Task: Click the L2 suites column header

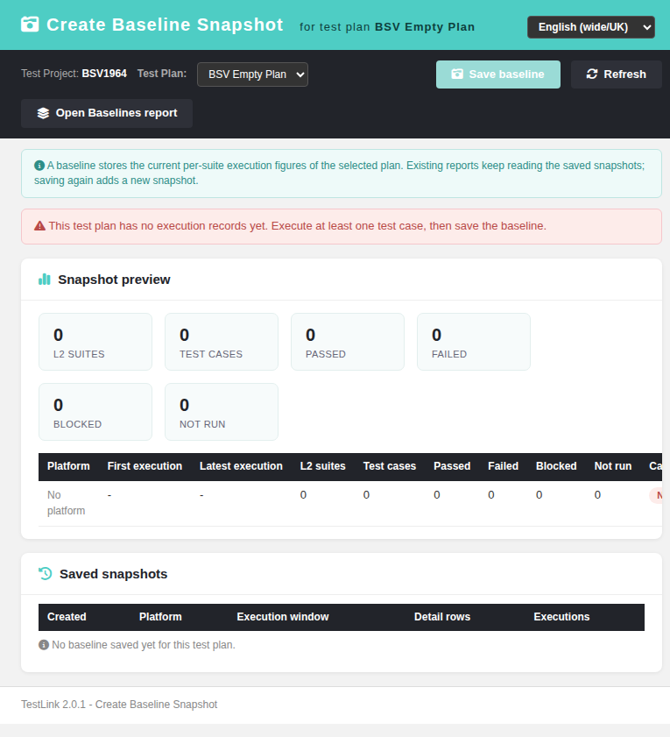Action: (x=323, y=466)
